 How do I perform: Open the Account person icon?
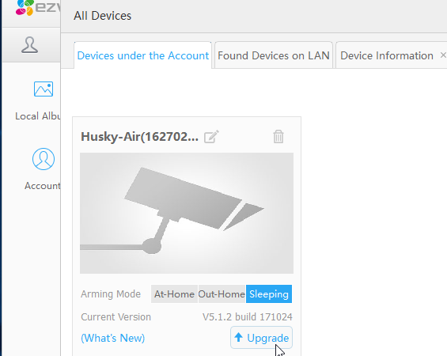44,159
